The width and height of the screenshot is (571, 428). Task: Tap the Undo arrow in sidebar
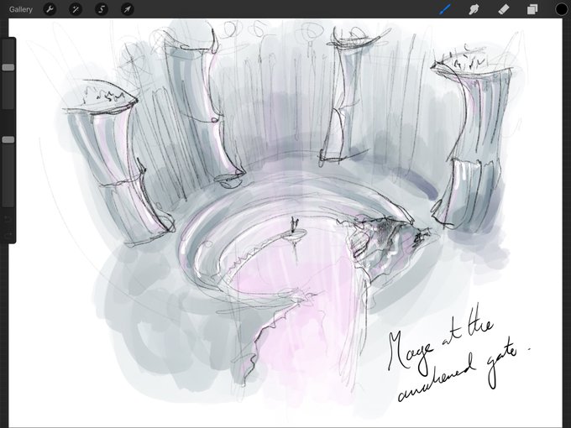8,219
